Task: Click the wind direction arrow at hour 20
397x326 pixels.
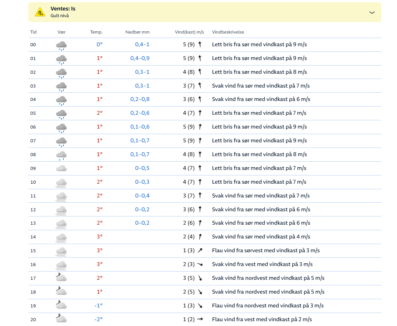Action: point(200,319)
